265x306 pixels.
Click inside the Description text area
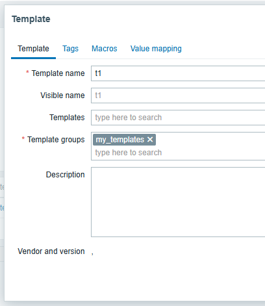(x=178, y=202)
